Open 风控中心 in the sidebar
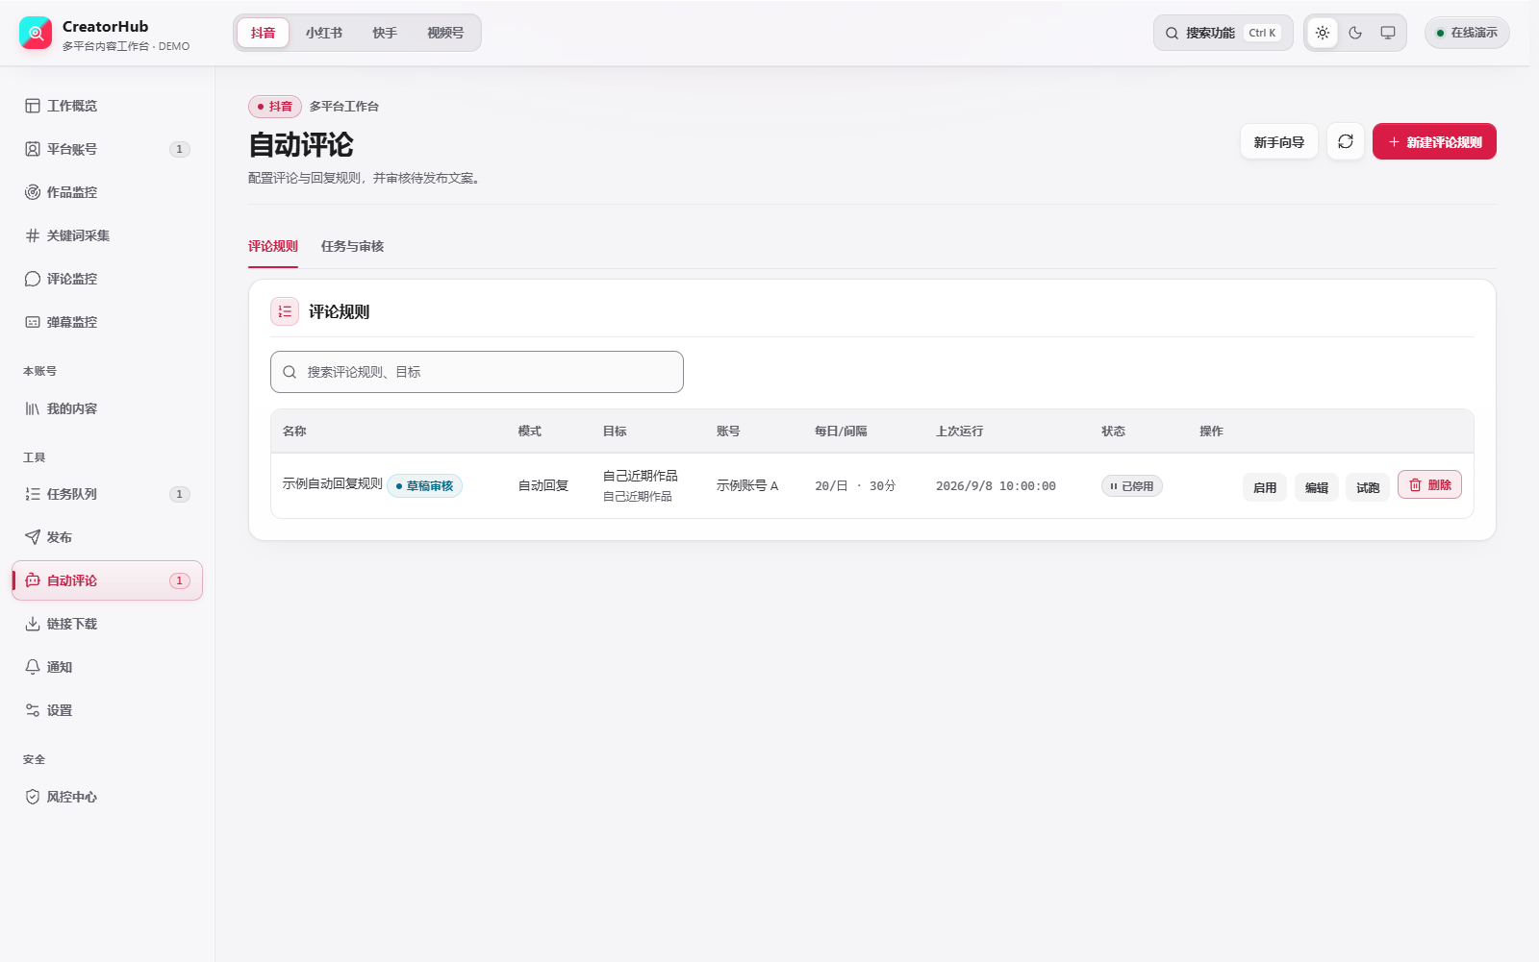 (x=107, y=797)
